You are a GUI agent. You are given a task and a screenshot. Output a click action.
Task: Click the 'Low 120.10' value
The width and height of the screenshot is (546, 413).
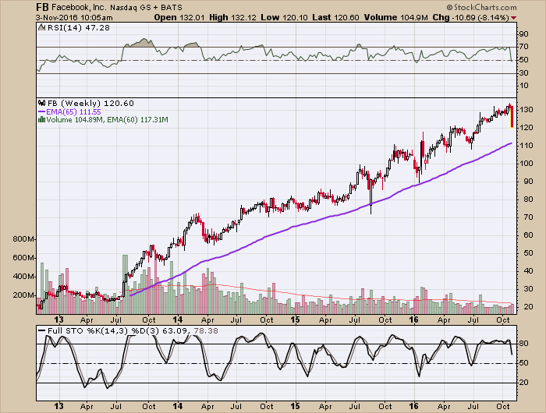[x=284, y=17]
